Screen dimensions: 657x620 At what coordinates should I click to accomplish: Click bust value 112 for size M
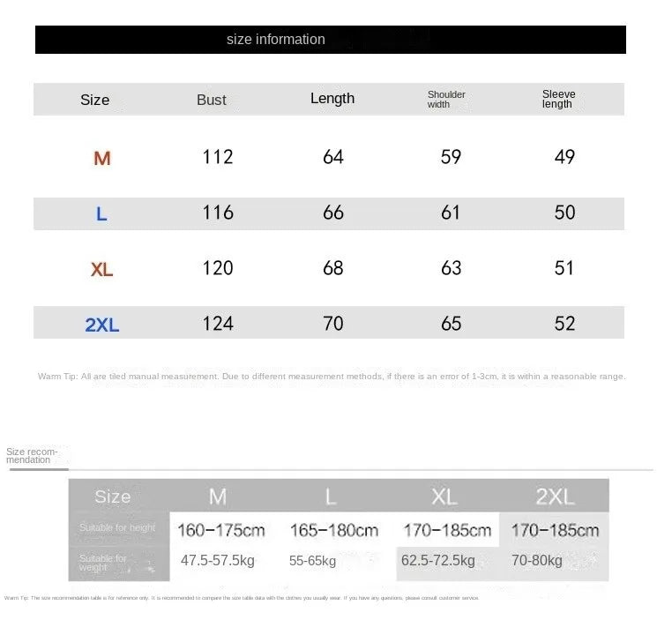click(x=218, y=157)
